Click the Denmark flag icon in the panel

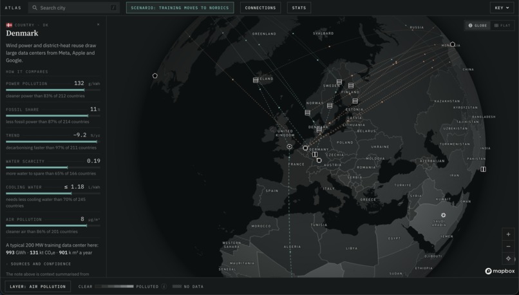tap(9, 25)
